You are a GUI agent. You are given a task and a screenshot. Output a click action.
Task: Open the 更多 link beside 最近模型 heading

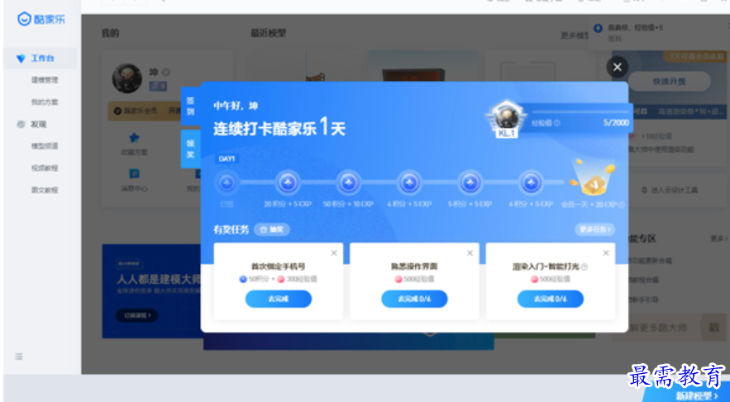click(575, 35)
